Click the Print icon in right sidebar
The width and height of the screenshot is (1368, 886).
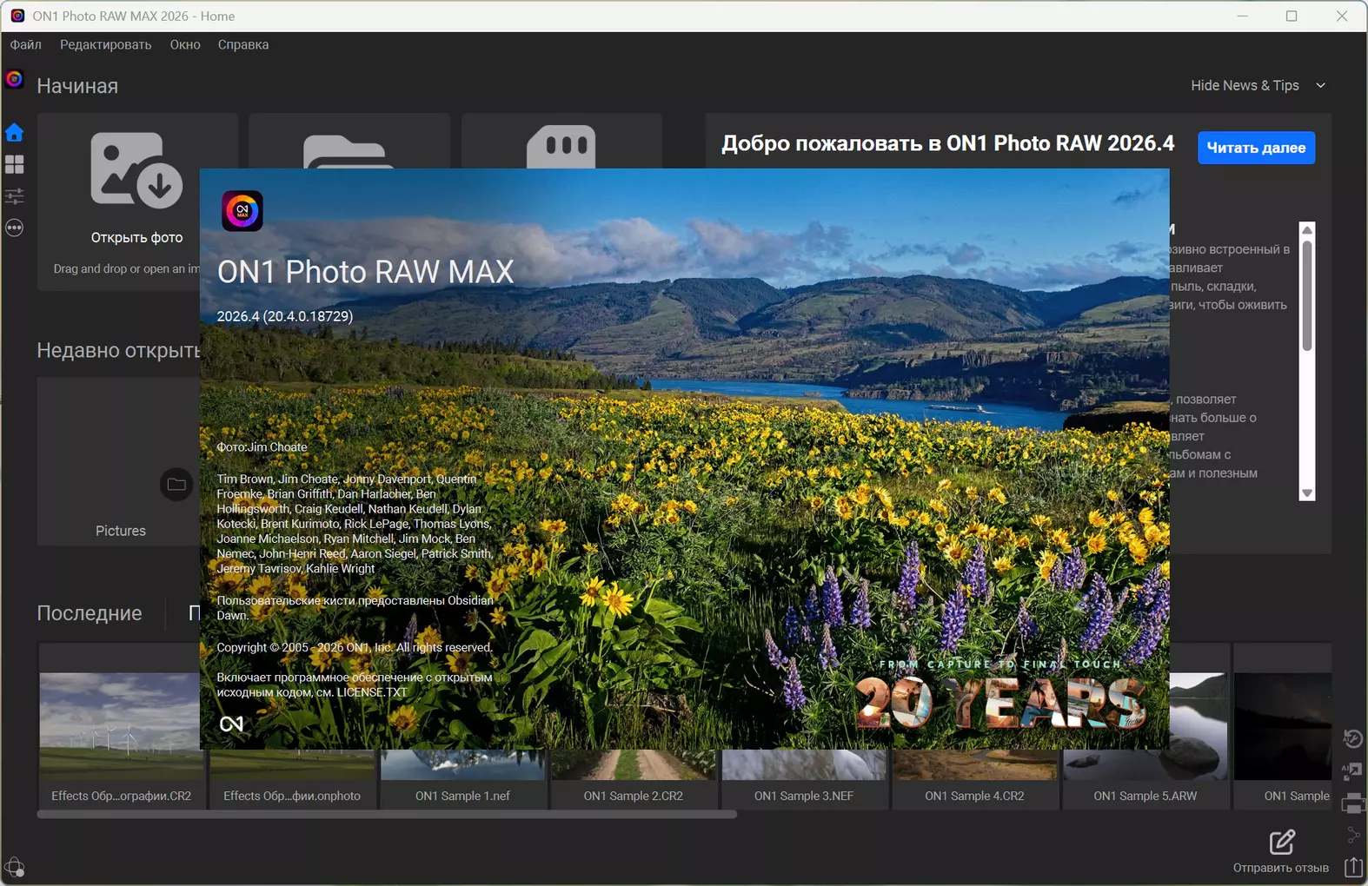point(1353,803)
